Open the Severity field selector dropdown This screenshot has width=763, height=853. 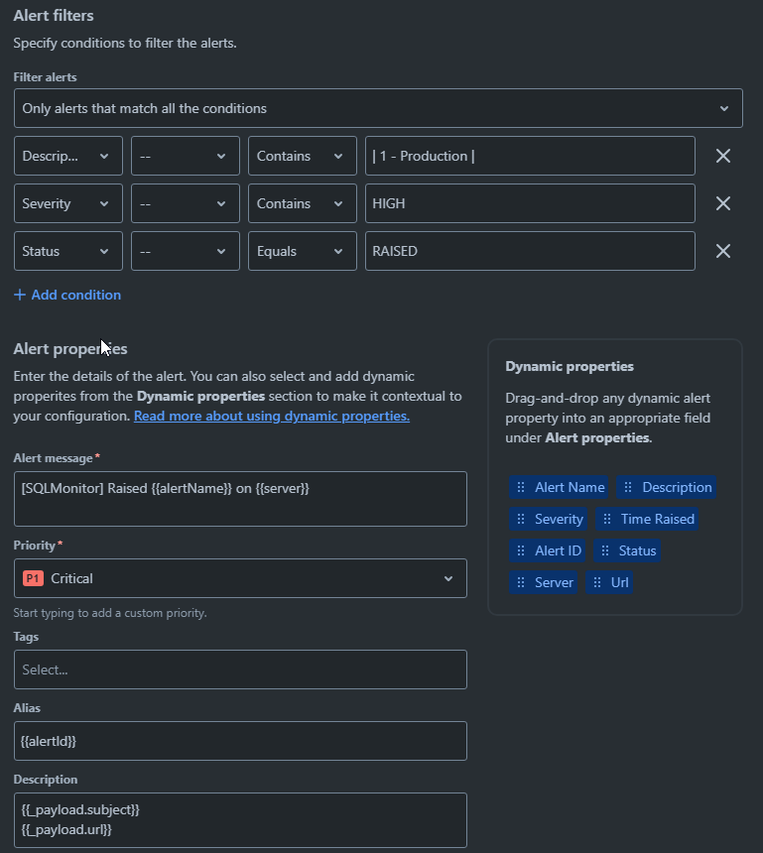68,203
